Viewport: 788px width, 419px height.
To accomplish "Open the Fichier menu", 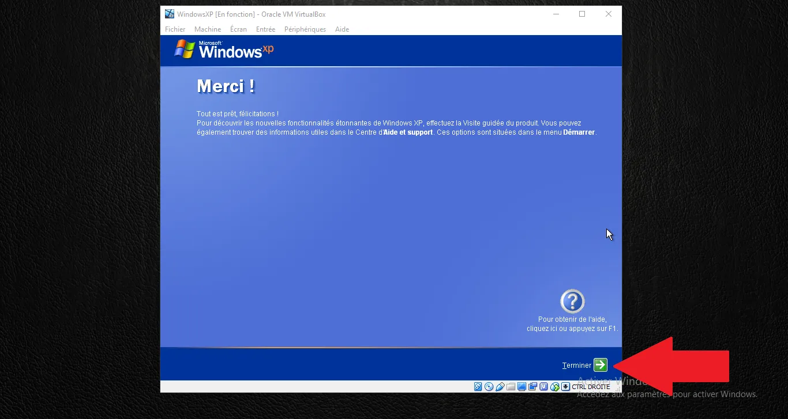I will pos(175,29).
